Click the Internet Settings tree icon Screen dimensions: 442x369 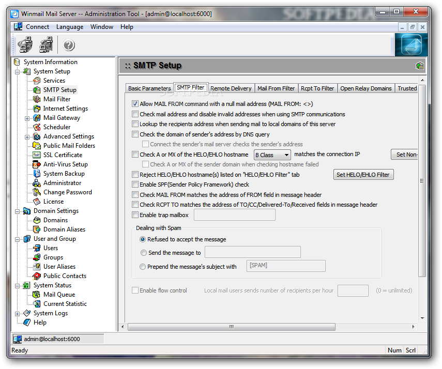point(37,109)
